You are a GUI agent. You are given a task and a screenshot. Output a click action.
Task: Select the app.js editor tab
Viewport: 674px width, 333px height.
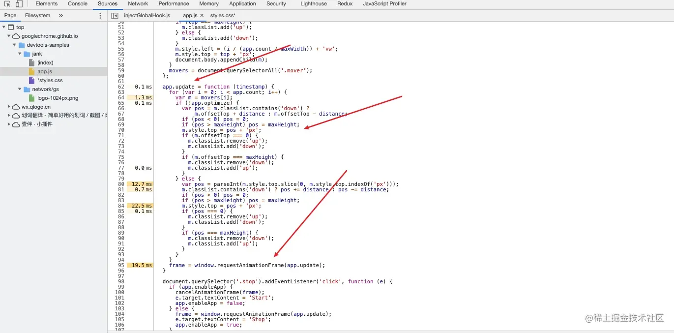point(190,16)
